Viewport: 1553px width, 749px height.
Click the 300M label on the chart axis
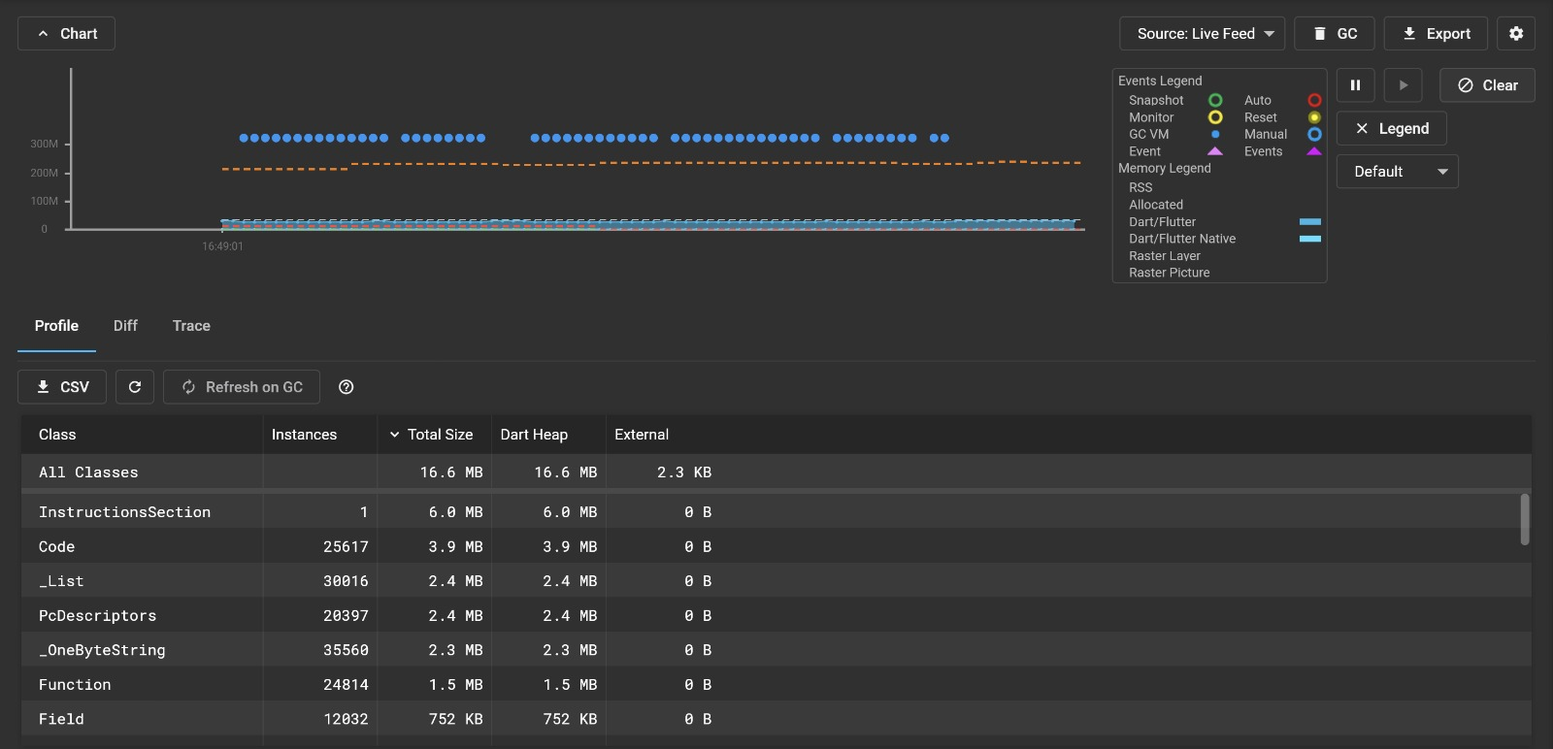(45, 144)
